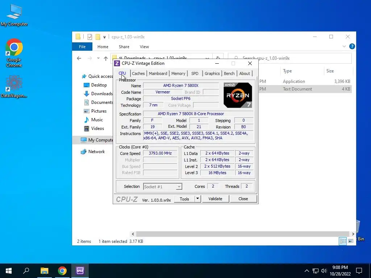
Task: Open the View ribbon tab
Action: (x=144, y=47)
